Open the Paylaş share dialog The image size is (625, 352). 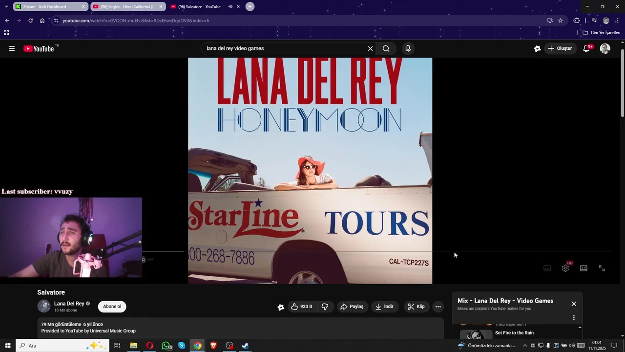pos(352,307)
